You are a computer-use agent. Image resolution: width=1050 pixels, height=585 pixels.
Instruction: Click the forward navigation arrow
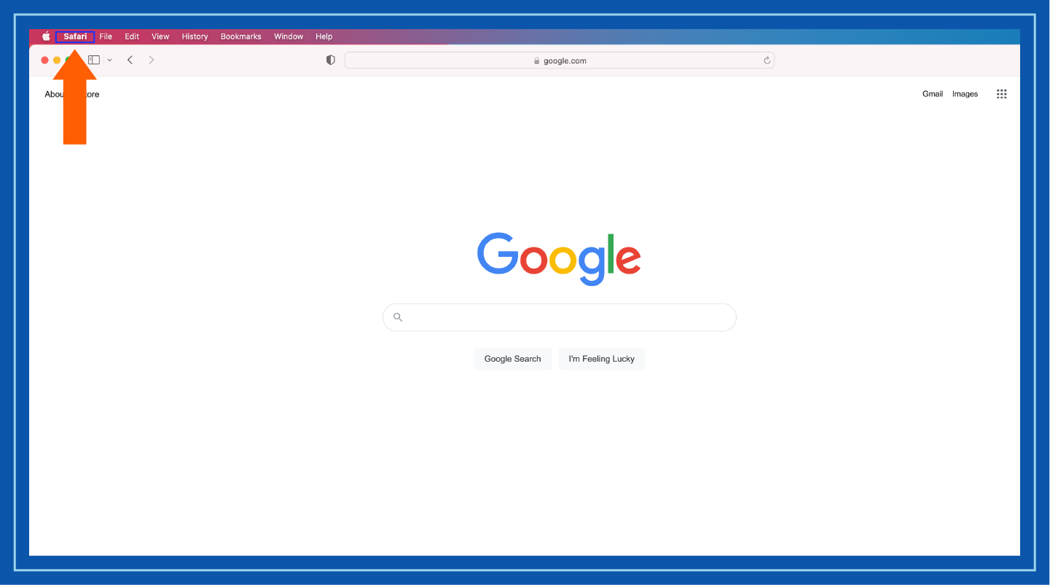point(151,60)
